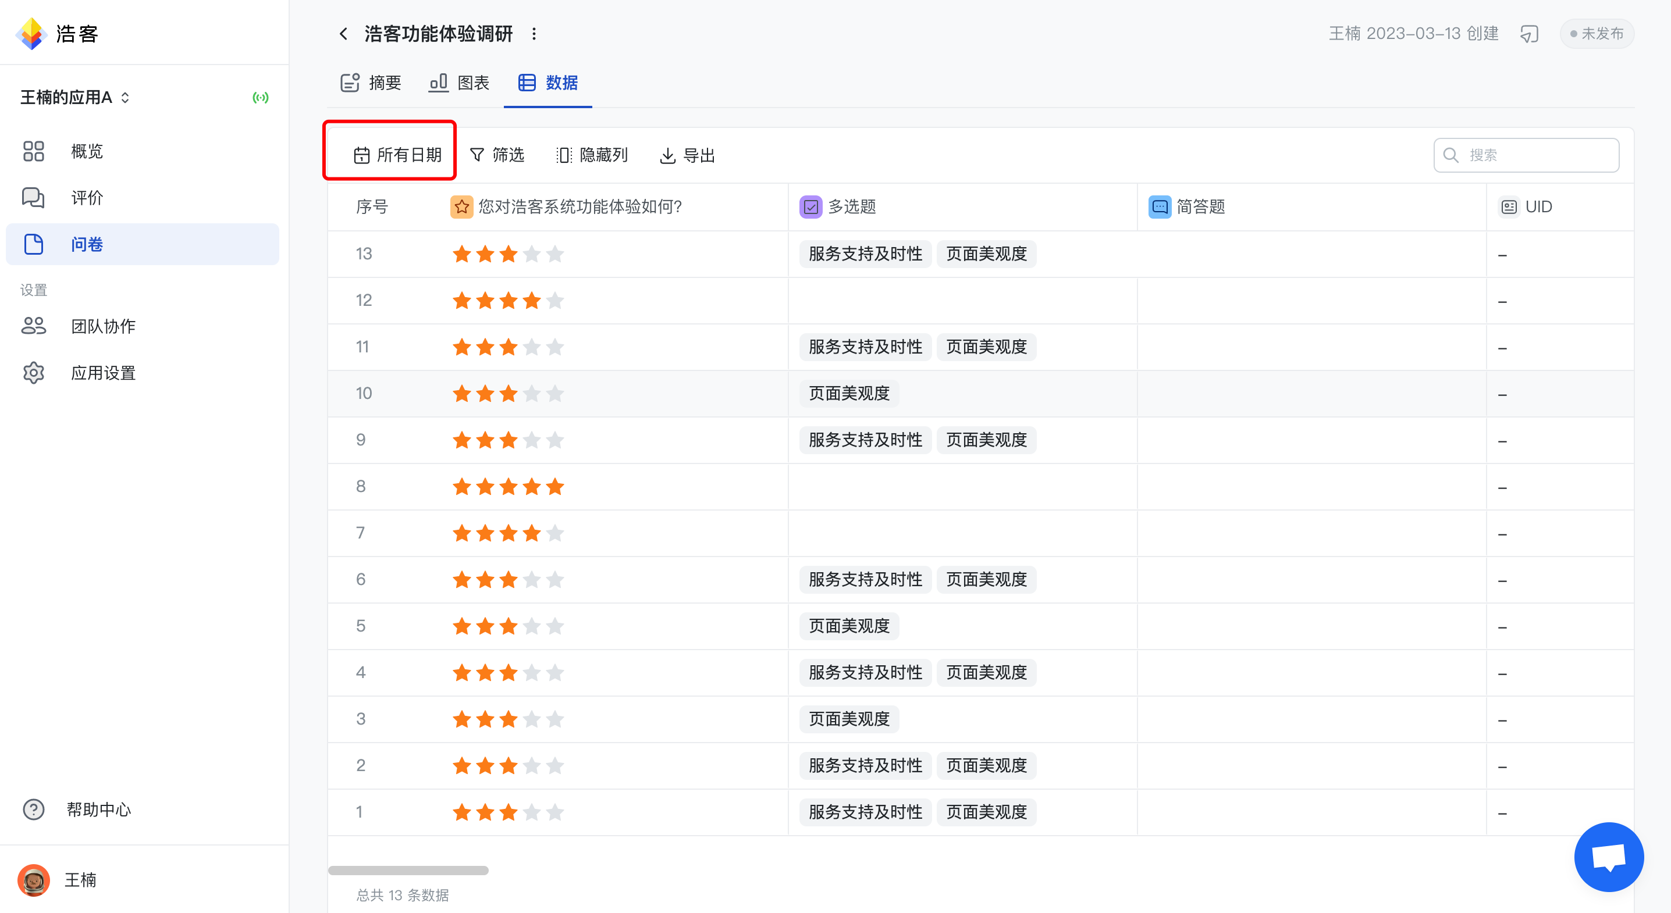This screenshot has width=1671, height=913.
Task: Click the 王楠 user avatar
Action: tap(34, 880)
